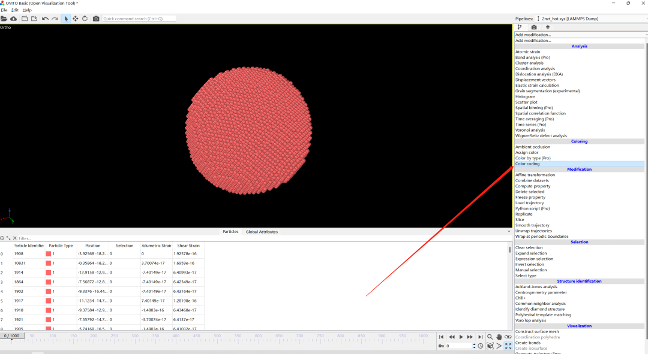Click the Redo arrow in toolbar
648x354 pixels.
55,19
